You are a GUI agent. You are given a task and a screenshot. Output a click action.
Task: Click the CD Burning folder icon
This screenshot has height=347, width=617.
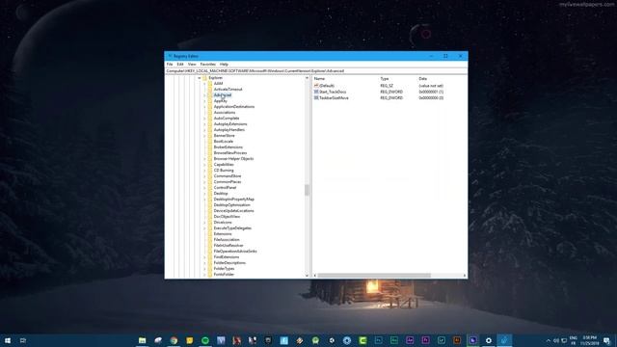point(210,171)
